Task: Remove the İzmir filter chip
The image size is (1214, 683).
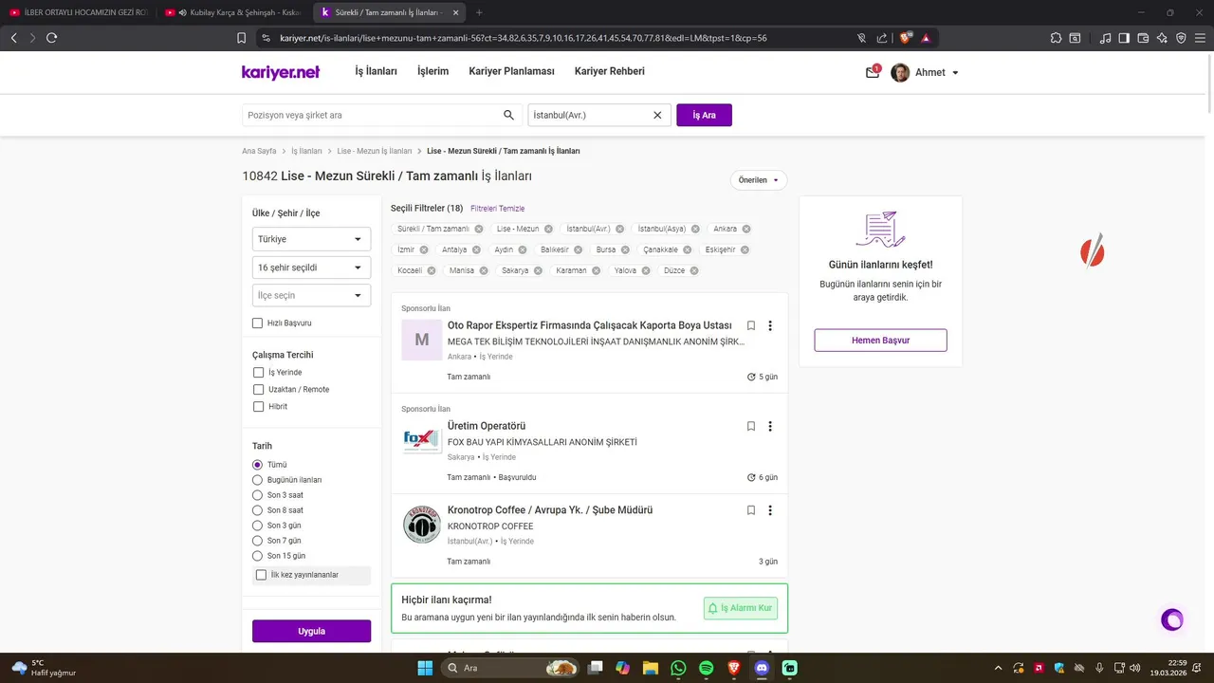Action: [424, 249]
